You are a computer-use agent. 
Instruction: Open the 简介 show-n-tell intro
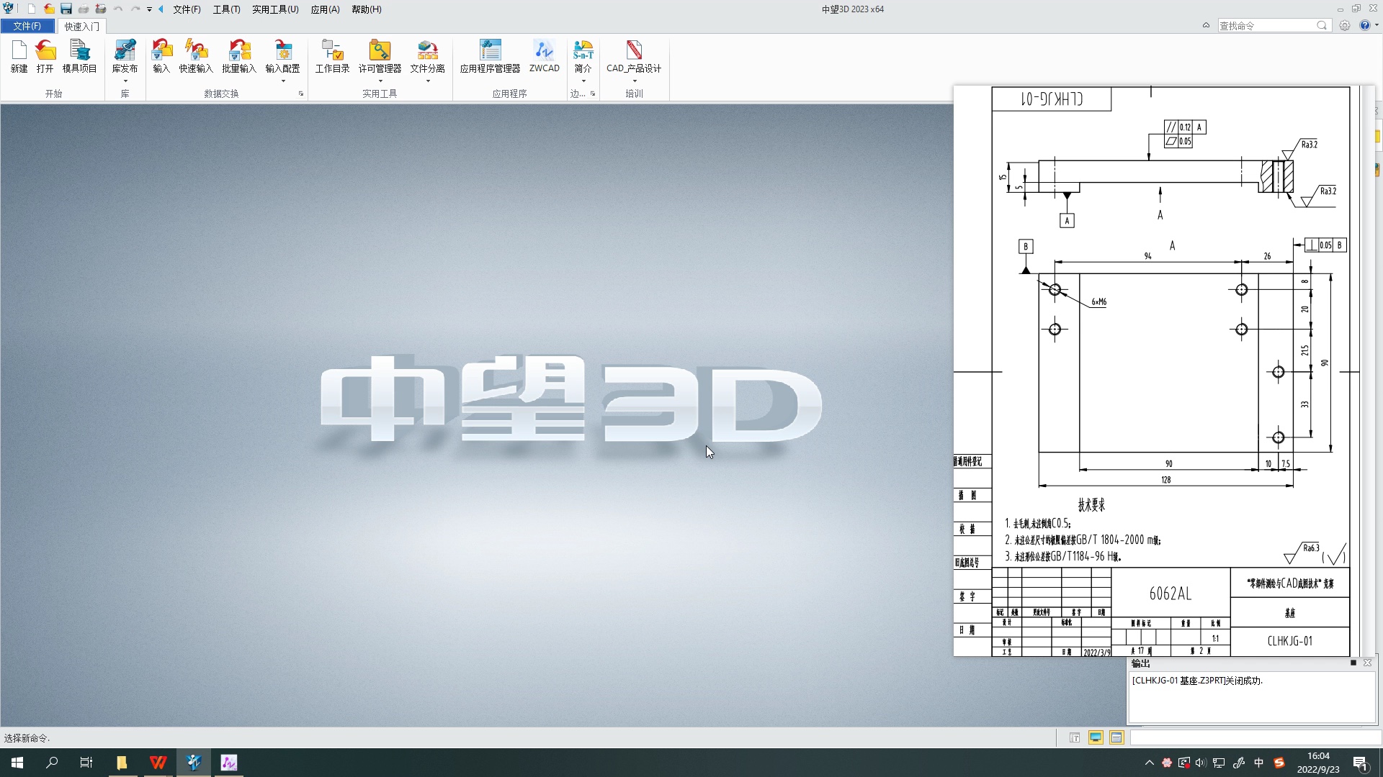point(583,57)
